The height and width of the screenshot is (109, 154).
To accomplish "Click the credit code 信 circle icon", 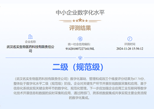I will (80, 39).
